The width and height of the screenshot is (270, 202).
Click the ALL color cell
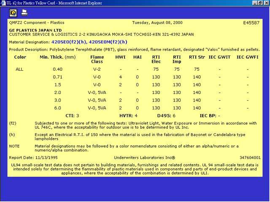19,69
